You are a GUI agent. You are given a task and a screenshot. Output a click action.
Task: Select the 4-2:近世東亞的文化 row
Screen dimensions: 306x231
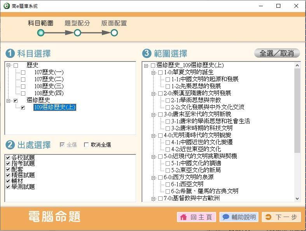click(x=196, y=149)
